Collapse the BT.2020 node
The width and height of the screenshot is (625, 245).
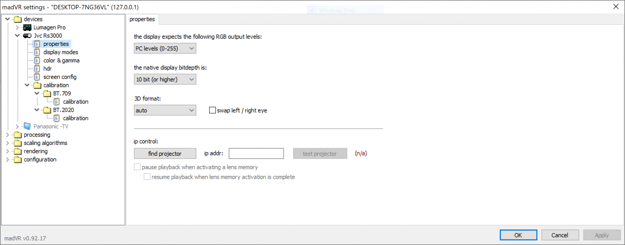[x=37, y=110]
